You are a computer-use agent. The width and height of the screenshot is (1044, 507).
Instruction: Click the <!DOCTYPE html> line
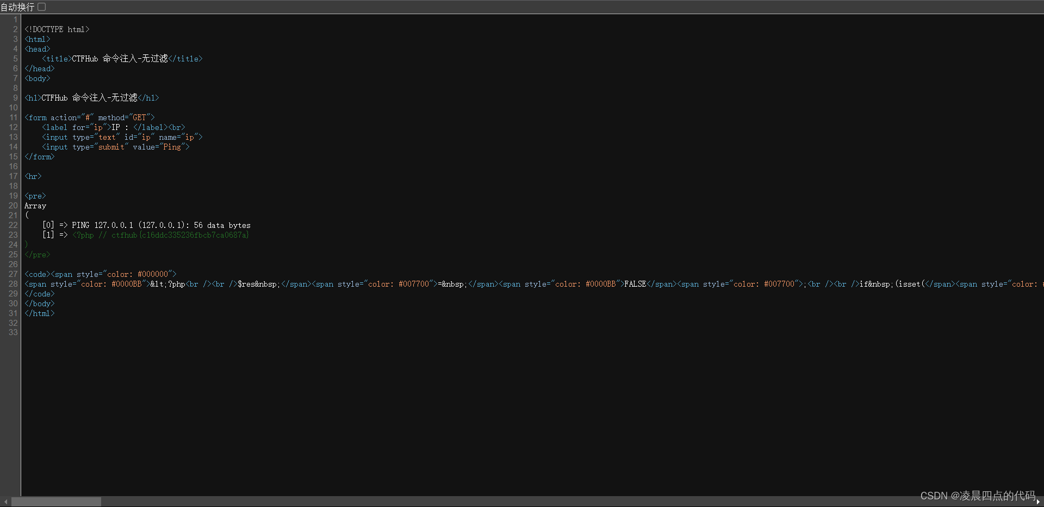(57, 29)
